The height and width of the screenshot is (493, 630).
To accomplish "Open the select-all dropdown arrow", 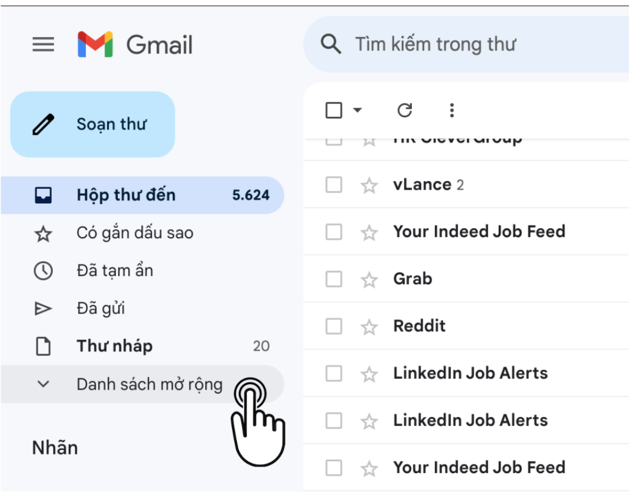I will [357, 110].
